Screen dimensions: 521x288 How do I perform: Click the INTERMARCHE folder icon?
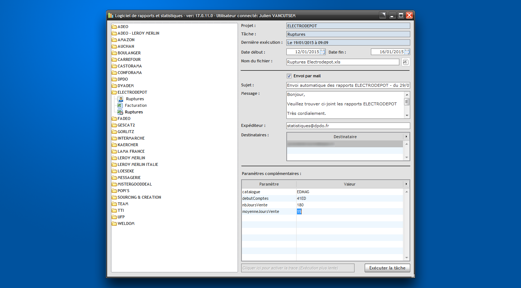click(x=114, y=138)
